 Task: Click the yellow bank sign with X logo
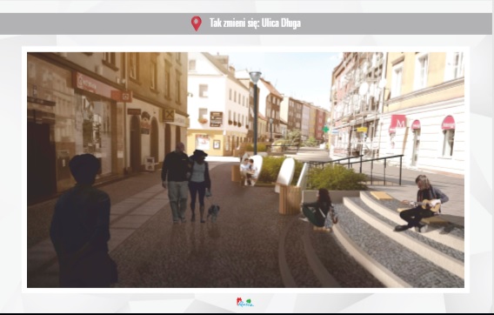click(168, 116)
